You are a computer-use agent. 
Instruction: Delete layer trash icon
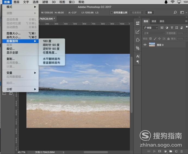point(181,151)
